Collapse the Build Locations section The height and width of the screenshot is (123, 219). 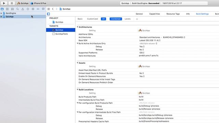78,90
